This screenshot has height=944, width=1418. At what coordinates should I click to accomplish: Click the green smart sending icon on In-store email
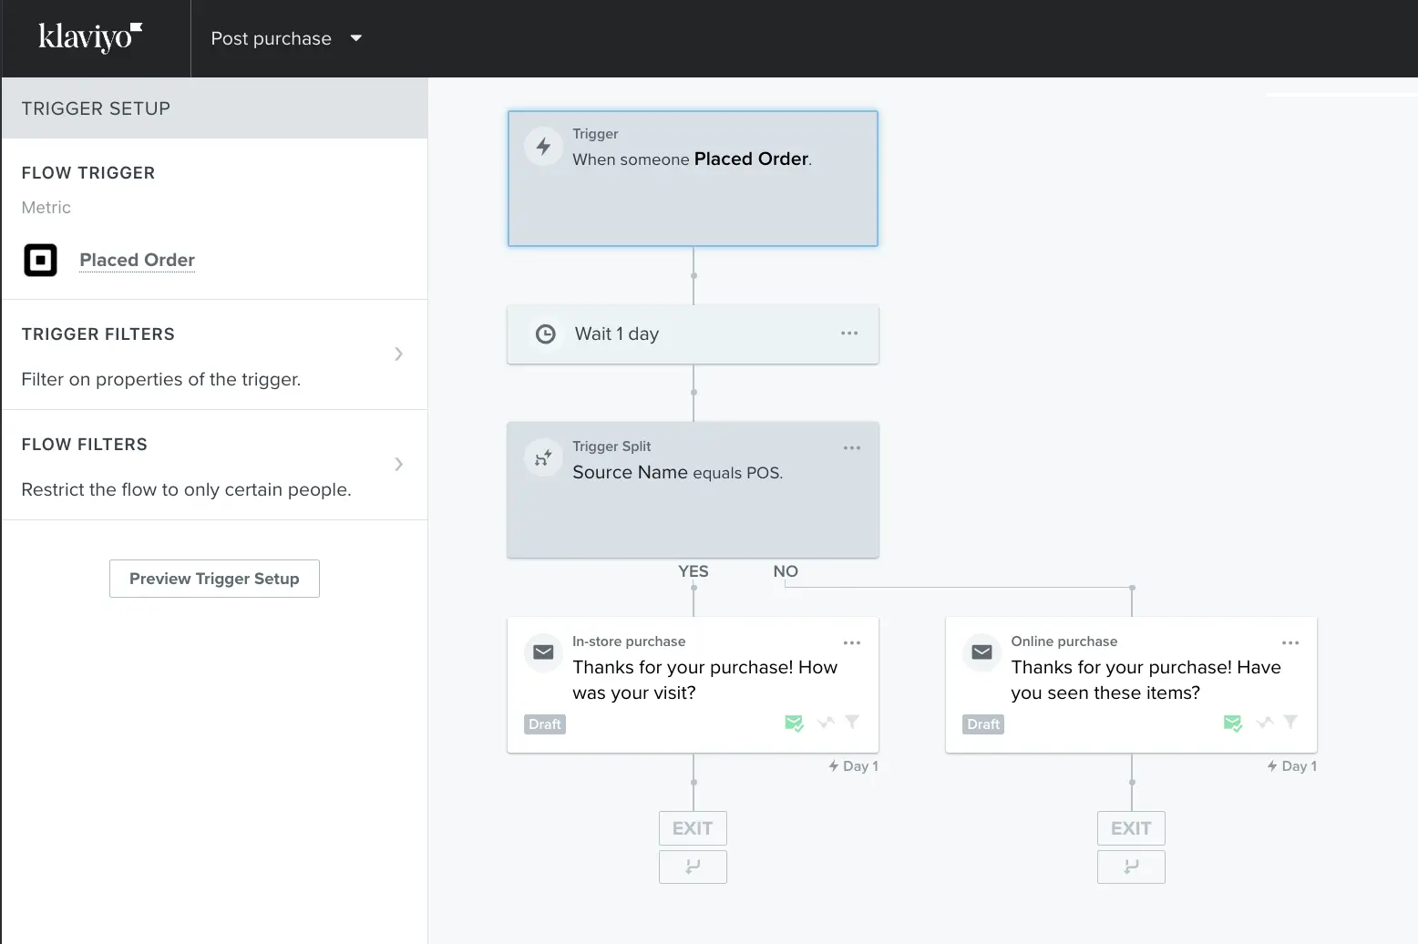pyautogui.click(x=794, y=723)
